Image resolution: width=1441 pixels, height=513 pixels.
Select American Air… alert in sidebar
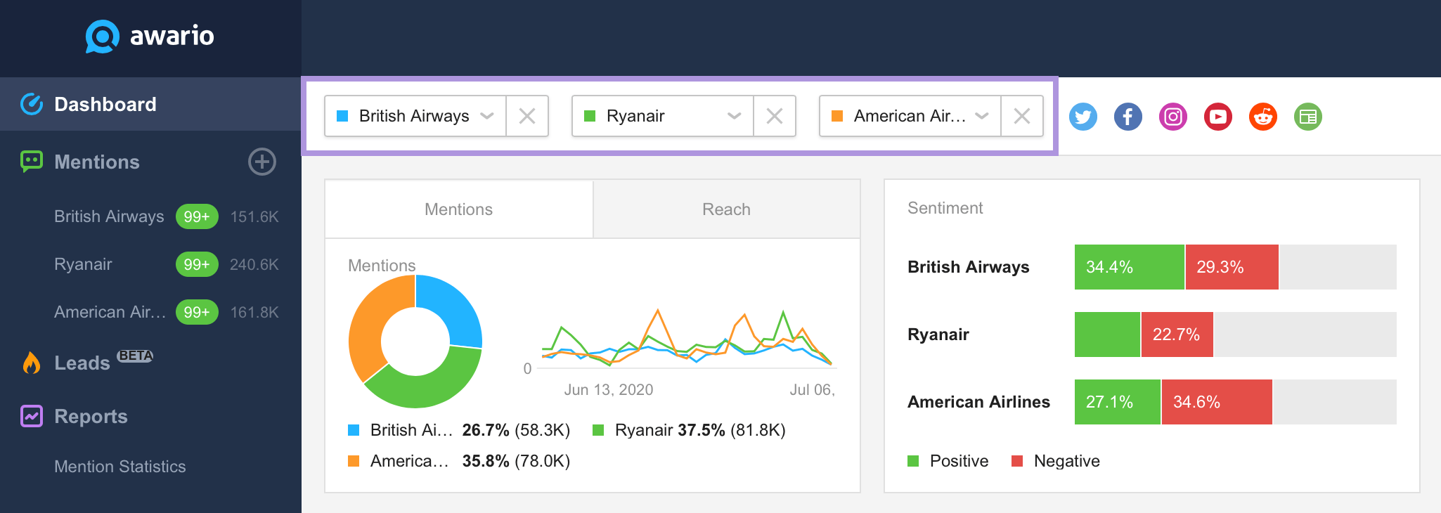tap(110, 312)
